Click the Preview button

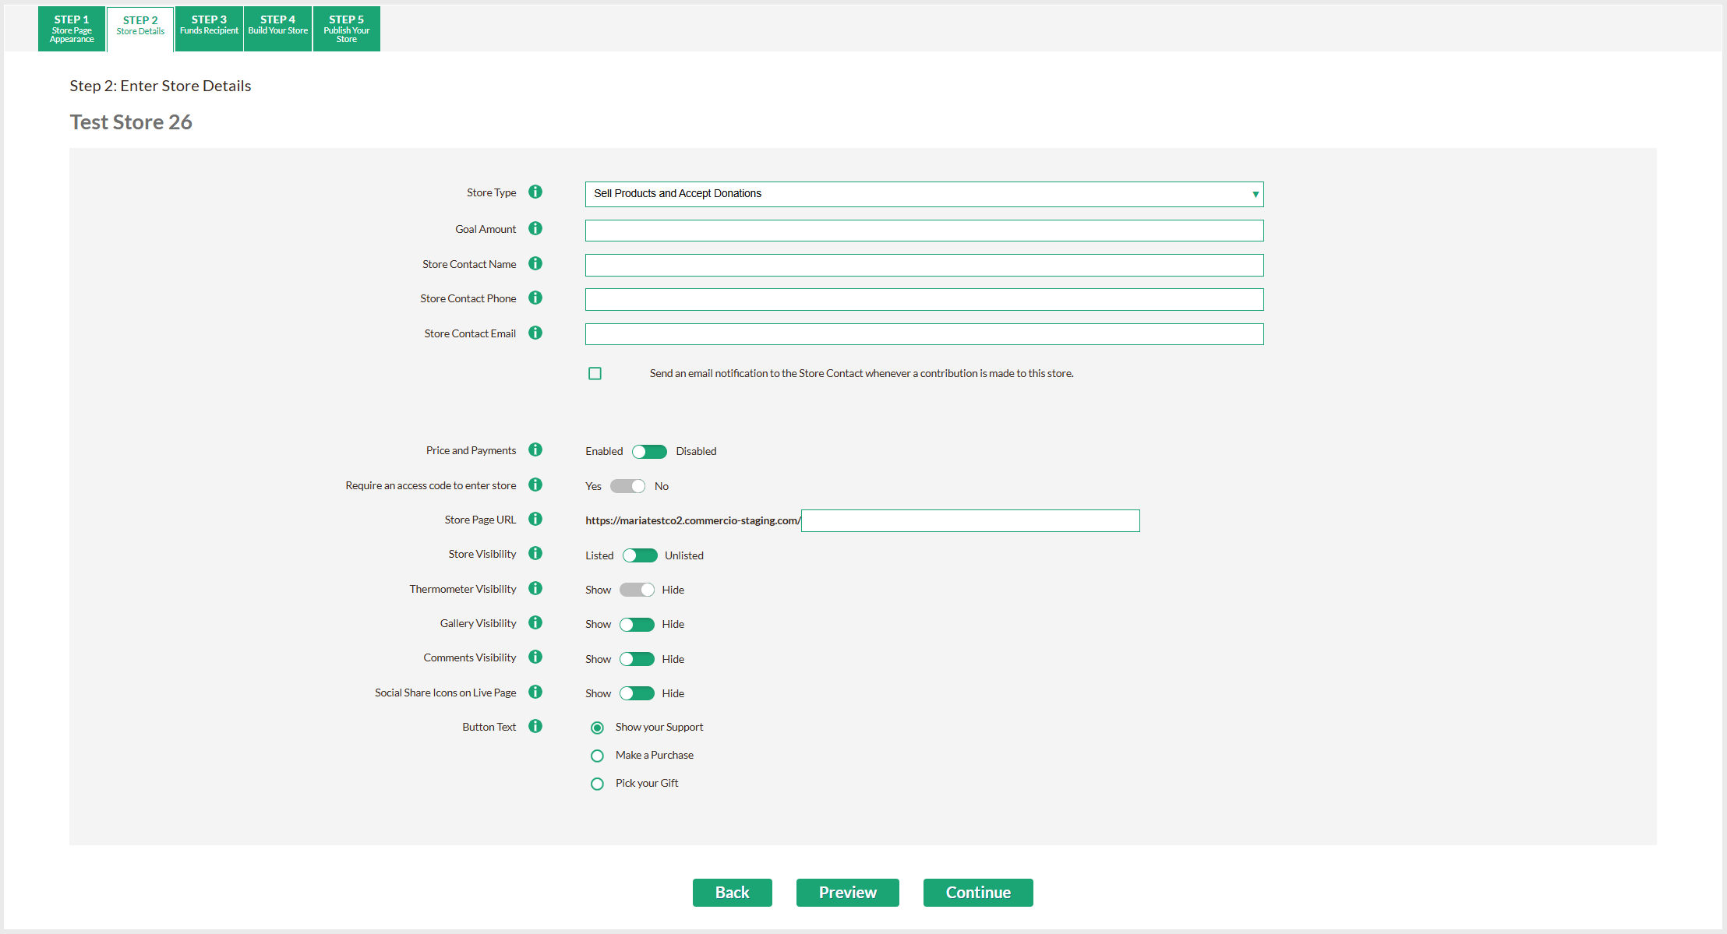847,893
